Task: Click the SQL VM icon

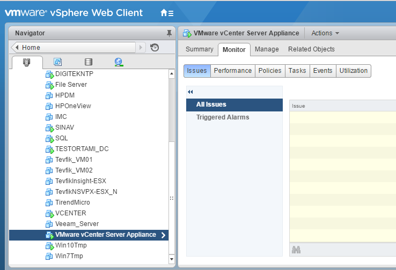Action: tap(49, 139)
